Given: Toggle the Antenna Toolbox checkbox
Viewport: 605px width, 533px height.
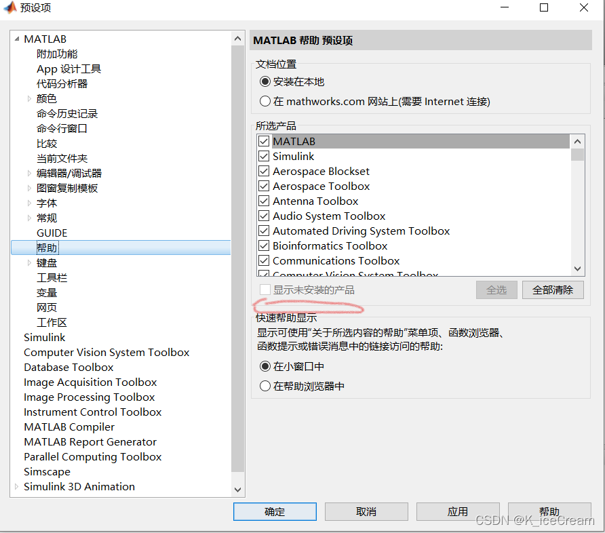Looking at the screenshot, I should (x=264, y=201).
